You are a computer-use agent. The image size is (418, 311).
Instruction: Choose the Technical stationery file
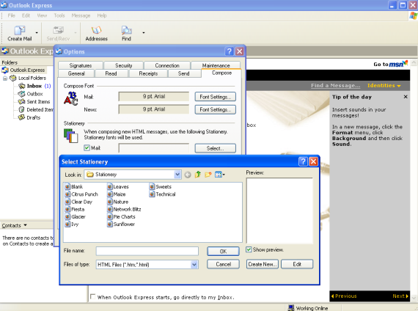point(163,194)
